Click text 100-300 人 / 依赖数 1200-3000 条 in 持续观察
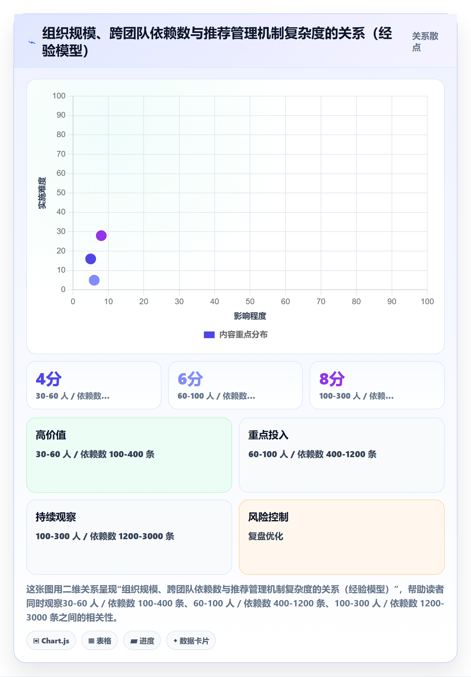471x677 pixels. 105,536
